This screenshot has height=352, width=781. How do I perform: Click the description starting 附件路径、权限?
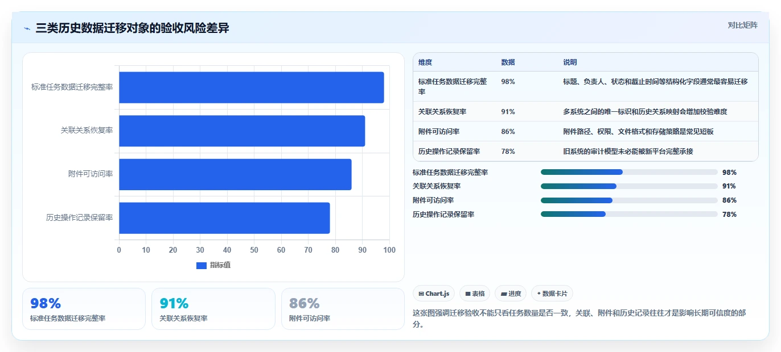[x=638, y=132]
